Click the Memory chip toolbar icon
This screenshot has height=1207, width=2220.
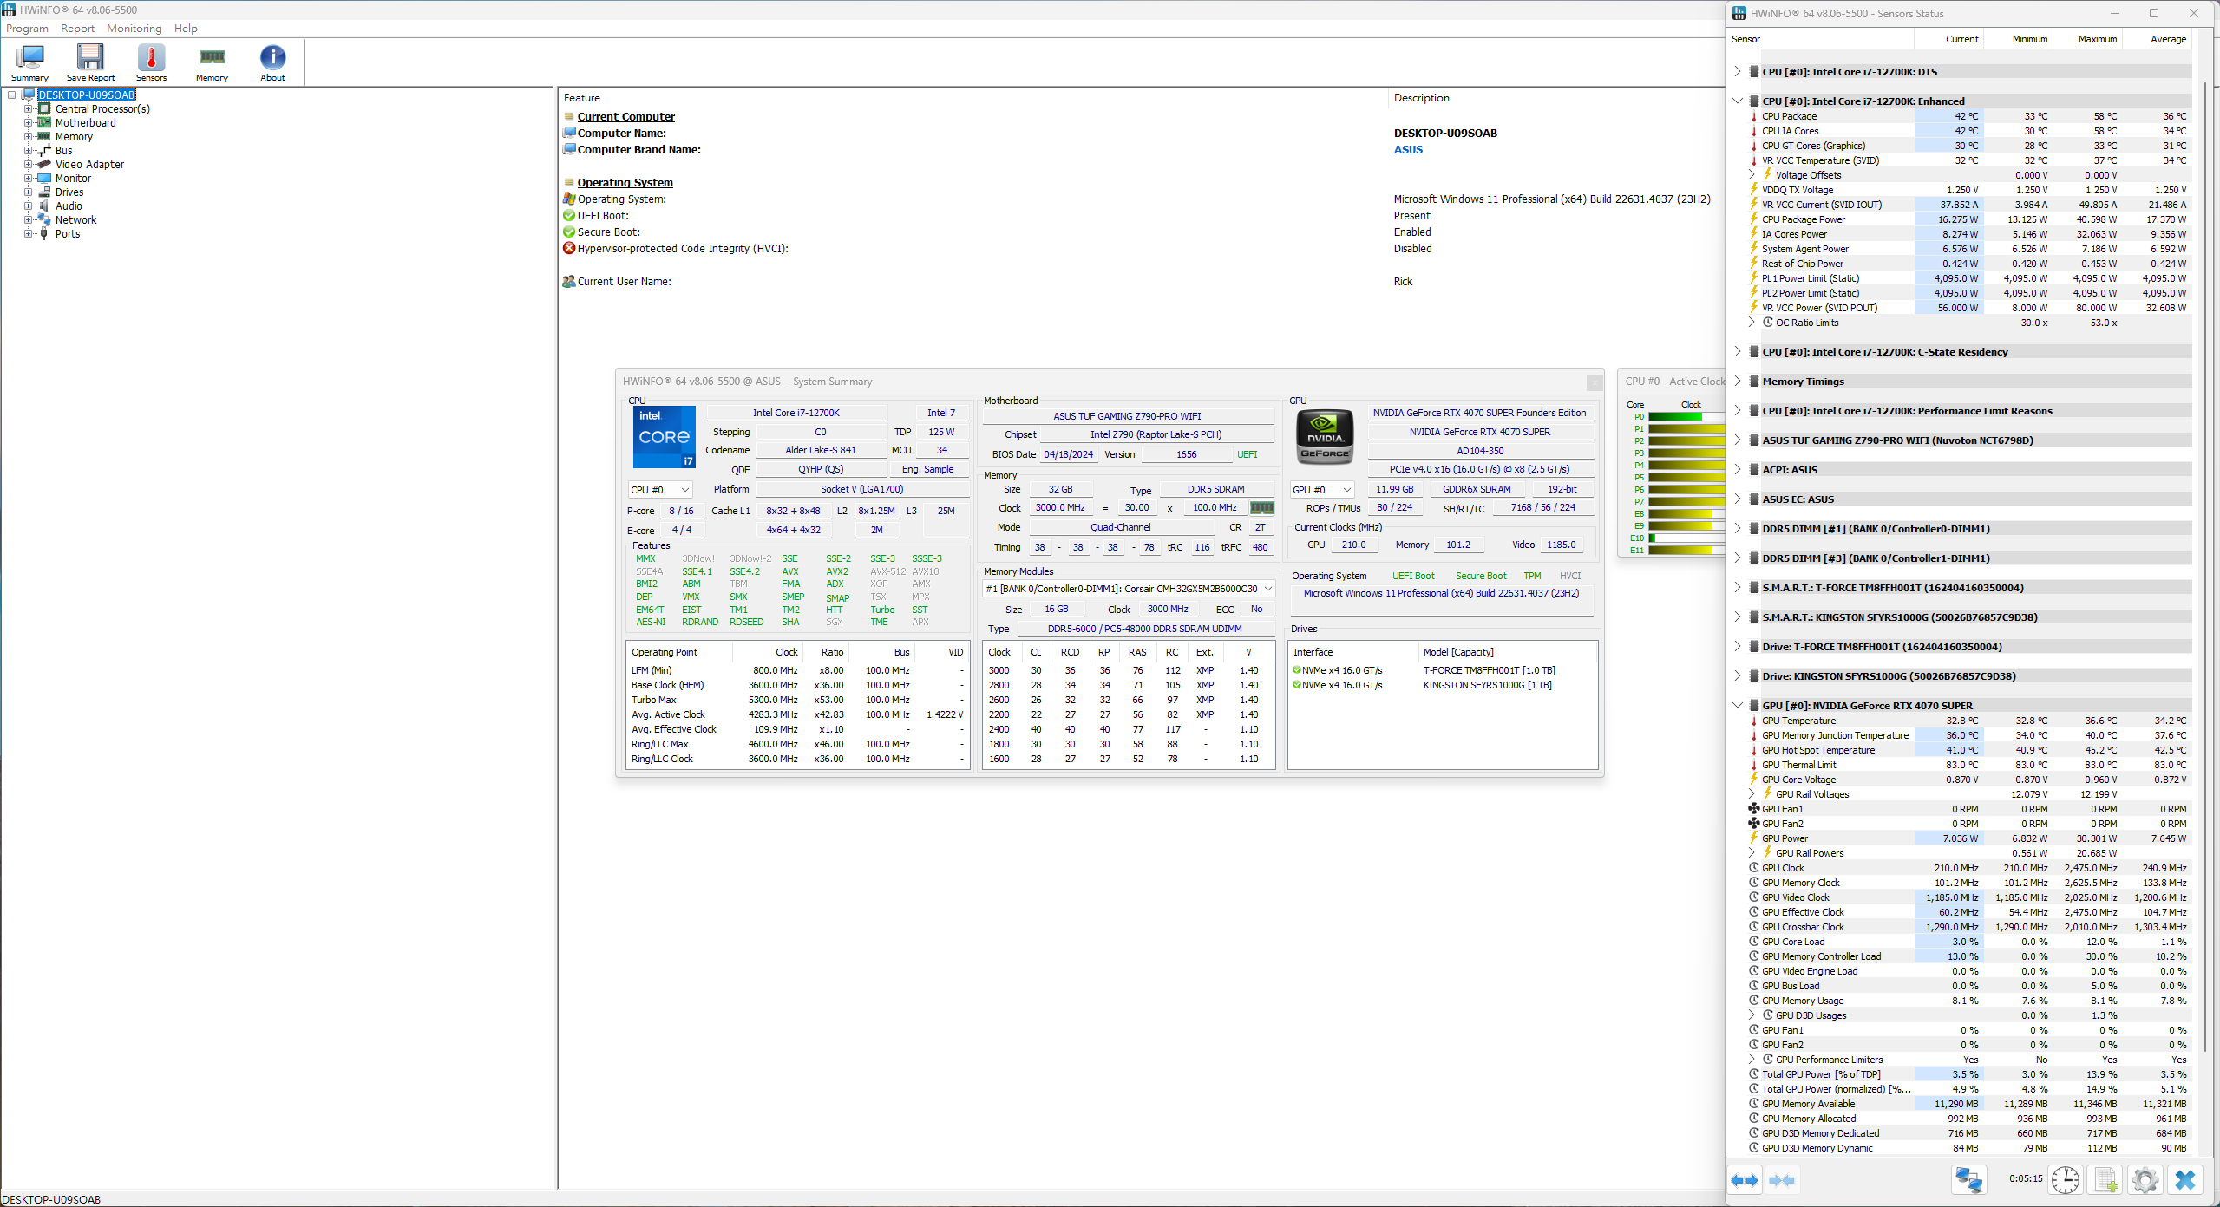tap(212, 62)
